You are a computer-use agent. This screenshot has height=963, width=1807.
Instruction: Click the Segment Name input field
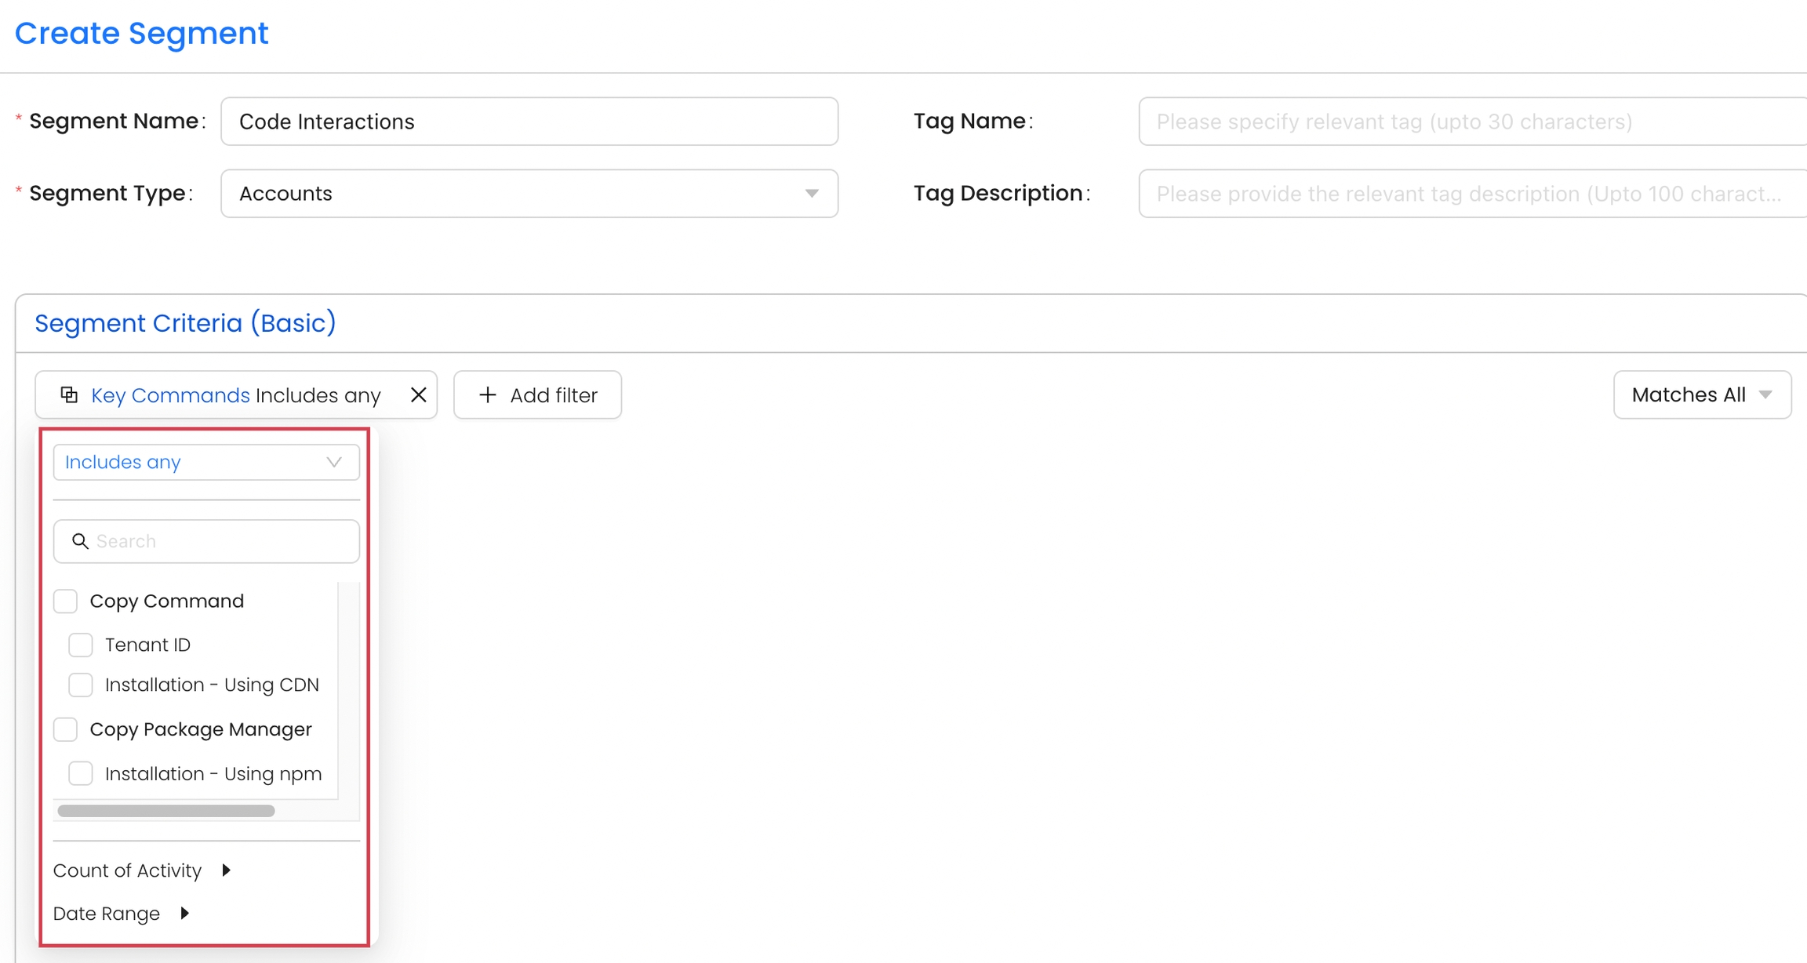529,122
